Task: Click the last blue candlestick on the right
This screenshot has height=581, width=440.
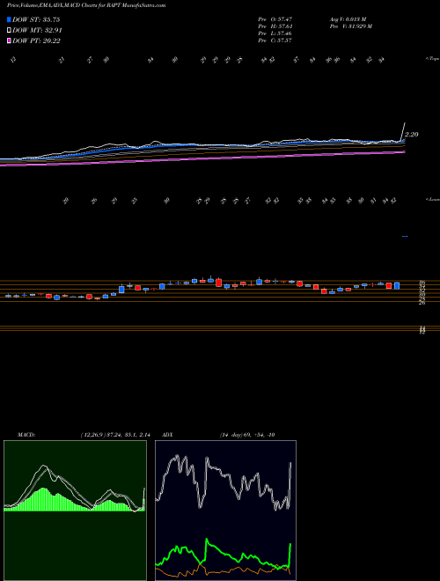Action: (397, 285)
